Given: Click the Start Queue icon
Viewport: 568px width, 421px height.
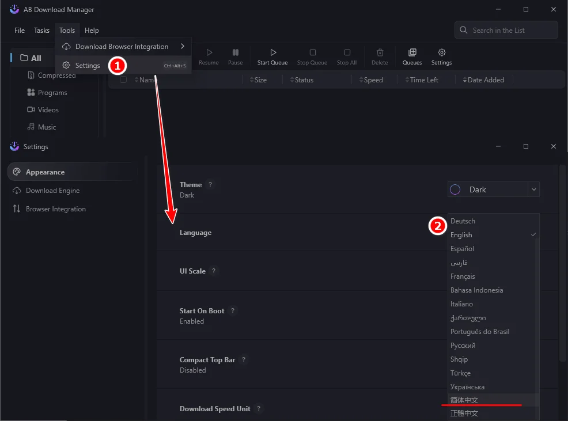Looking at the screenshot, I should pos(273,52).
